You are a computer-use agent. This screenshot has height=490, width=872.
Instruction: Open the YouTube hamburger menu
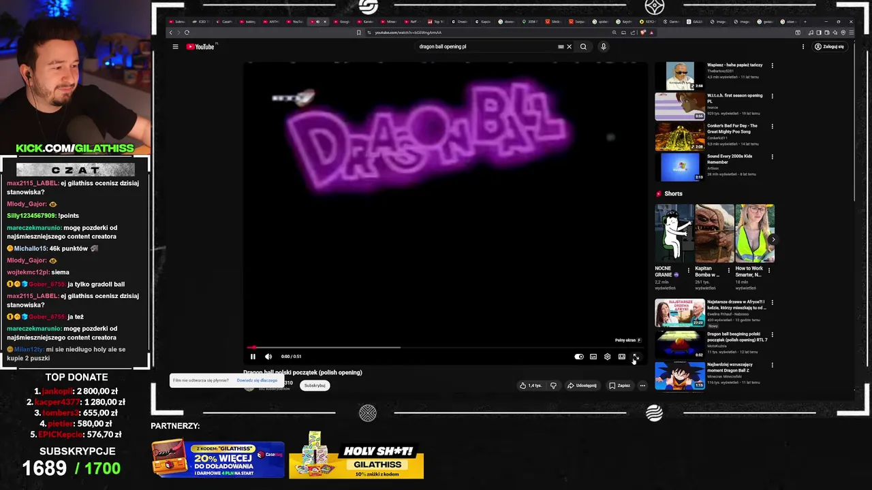(175, 47)
